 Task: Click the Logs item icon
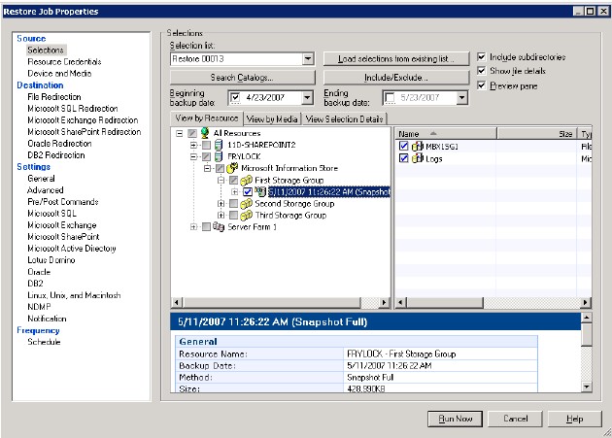click(x=418, y=158)
